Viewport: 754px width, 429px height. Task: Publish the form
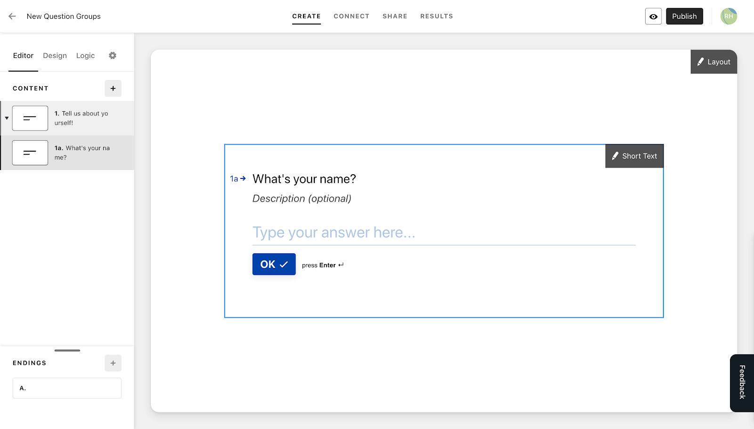(684, 16)
